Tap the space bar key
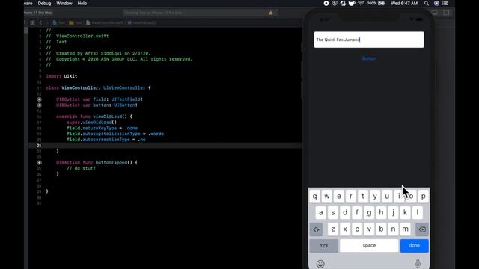 click(369, 246)
